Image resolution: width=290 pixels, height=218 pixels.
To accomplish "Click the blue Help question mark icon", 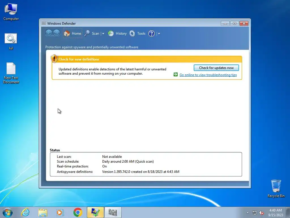I will (152, 33).
